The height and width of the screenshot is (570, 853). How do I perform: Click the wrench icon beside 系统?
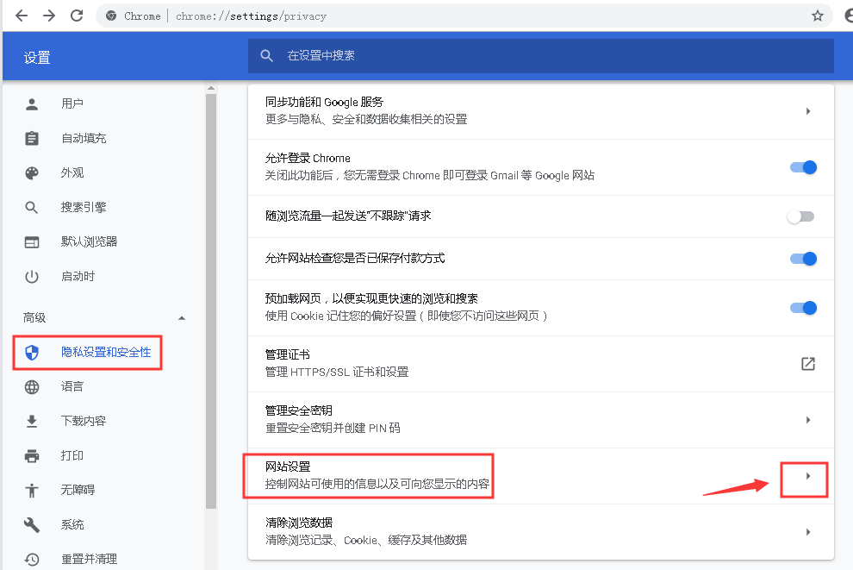click(32, 525)
